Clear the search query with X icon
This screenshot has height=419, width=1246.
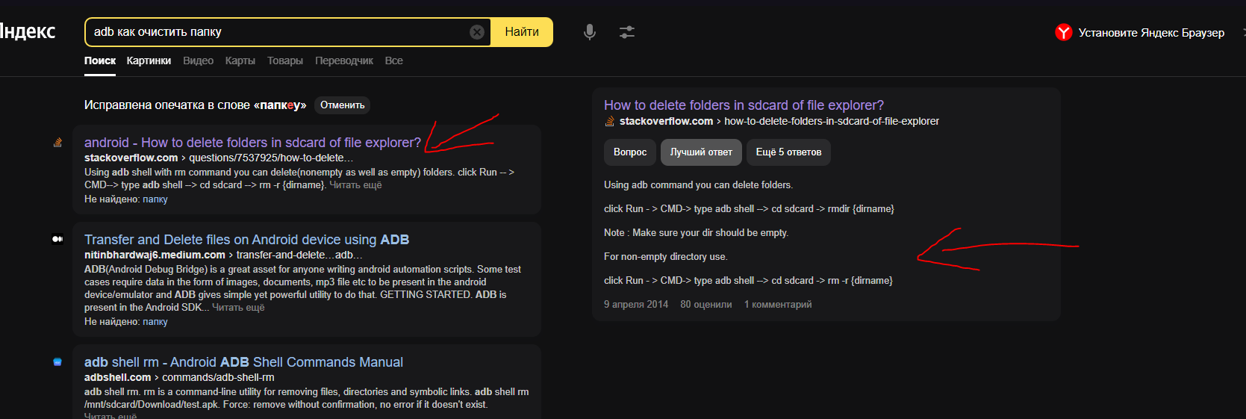(477, 32)
